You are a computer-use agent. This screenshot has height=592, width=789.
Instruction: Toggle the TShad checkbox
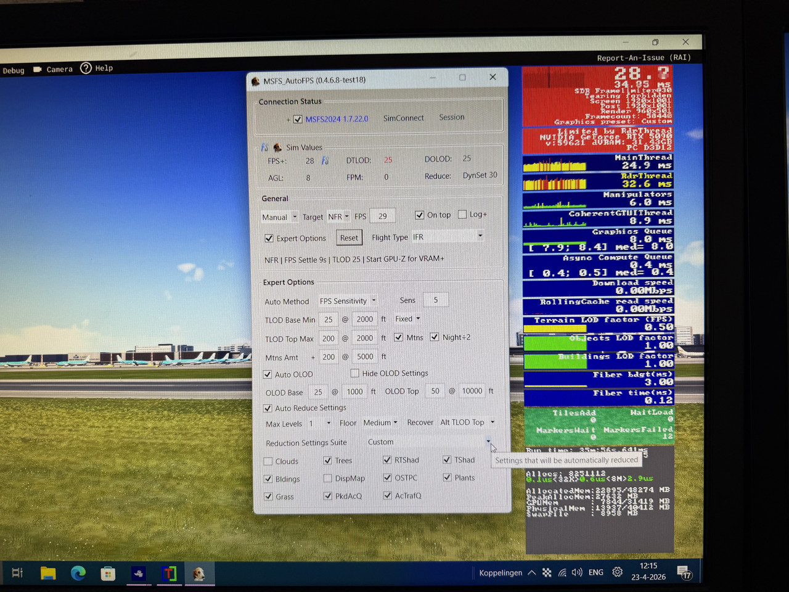[x=447, y=459]
